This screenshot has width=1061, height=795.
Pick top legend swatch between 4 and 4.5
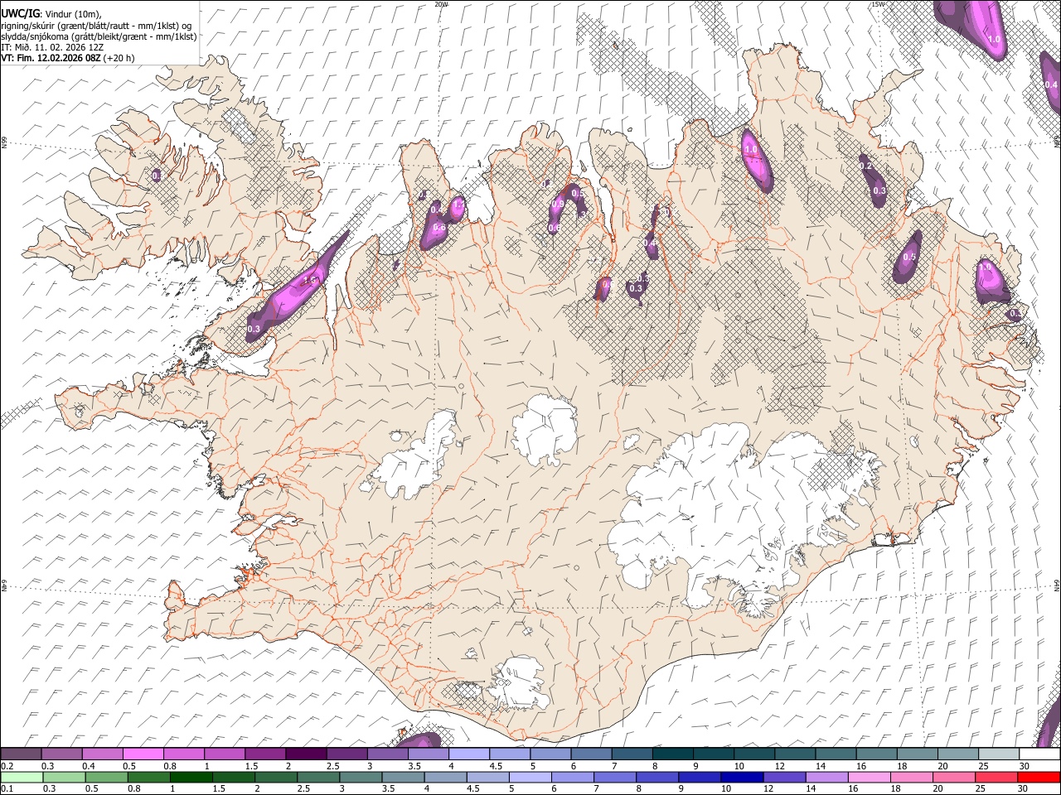468,754
